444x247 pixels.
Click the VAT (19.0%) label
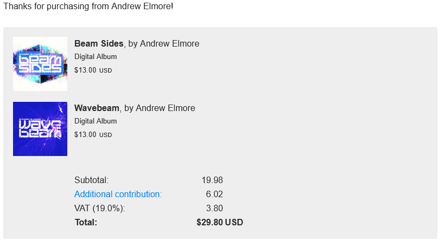tap(99, 209)
